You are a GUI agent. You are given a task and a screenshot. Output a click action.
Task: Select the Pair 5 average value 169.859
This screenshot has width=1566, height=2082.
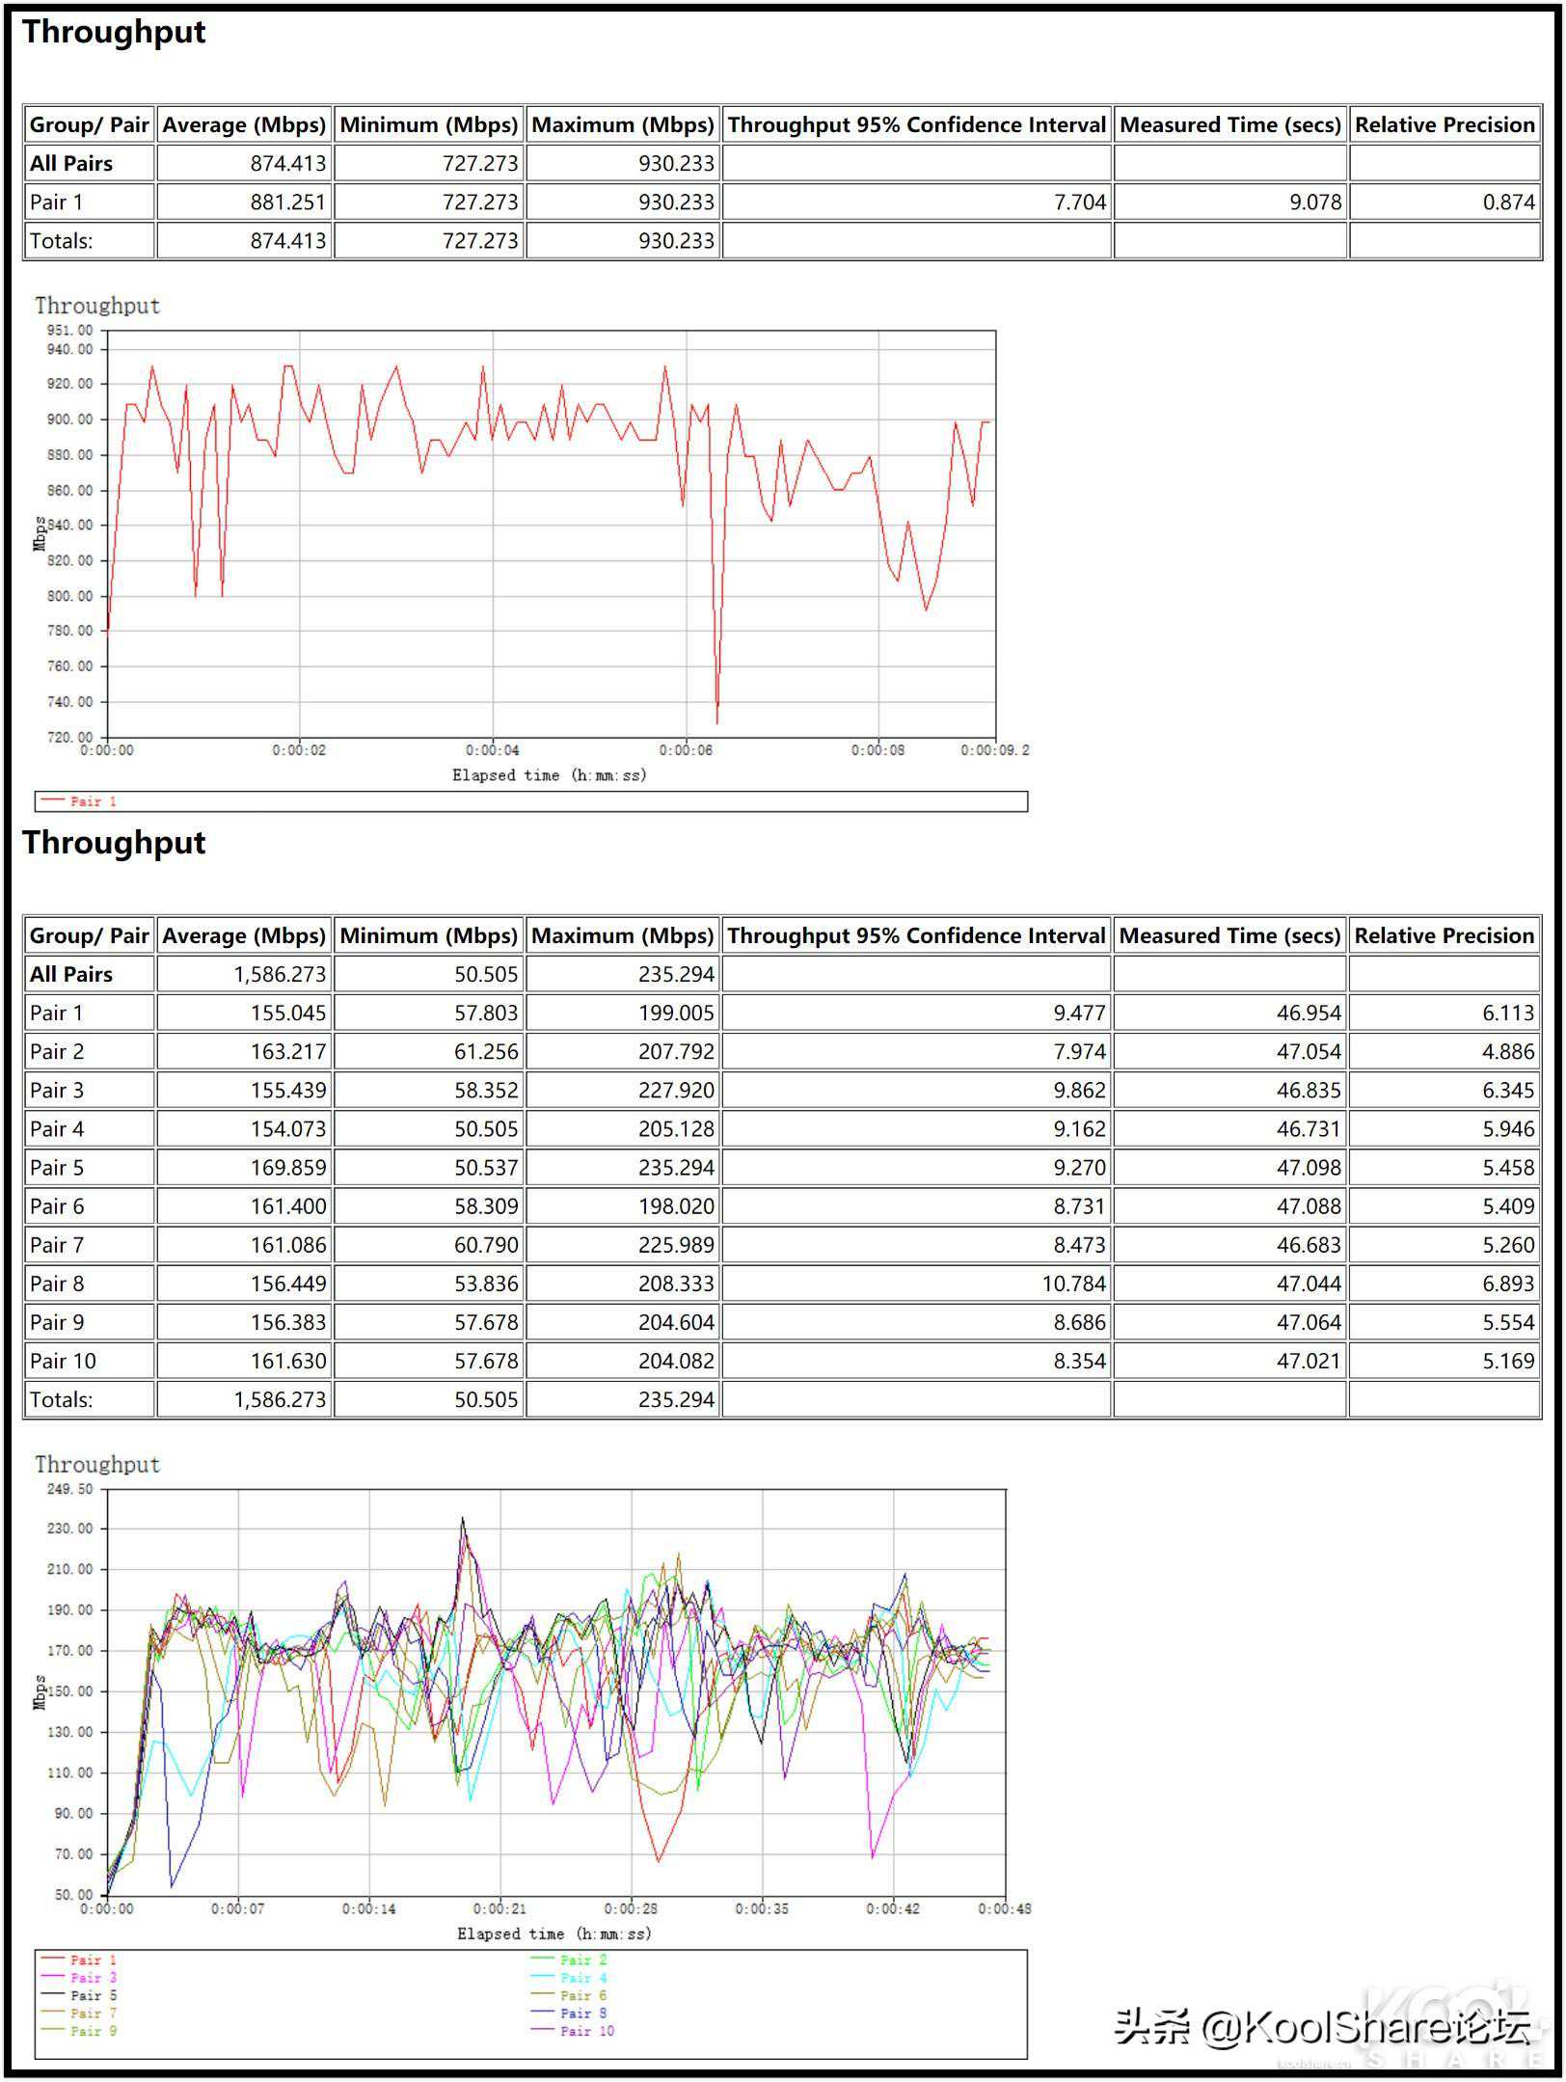pyautogui.click(x=288, y=1168)
